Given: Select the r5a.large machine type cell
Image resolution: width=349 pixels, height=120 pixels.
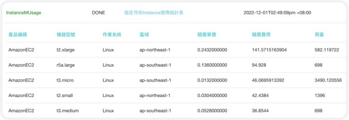Looking at the screenshot, I should (x=66, y=65).
